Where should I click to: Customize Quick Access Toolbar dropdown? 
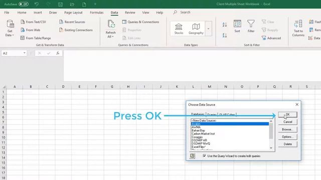[x=95, y=4]
